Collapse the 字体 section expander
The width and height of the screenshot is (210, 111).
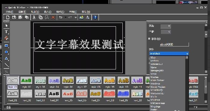click(x=149, y=39)
